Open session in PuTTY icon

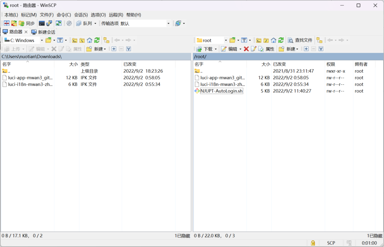(49, 23)
